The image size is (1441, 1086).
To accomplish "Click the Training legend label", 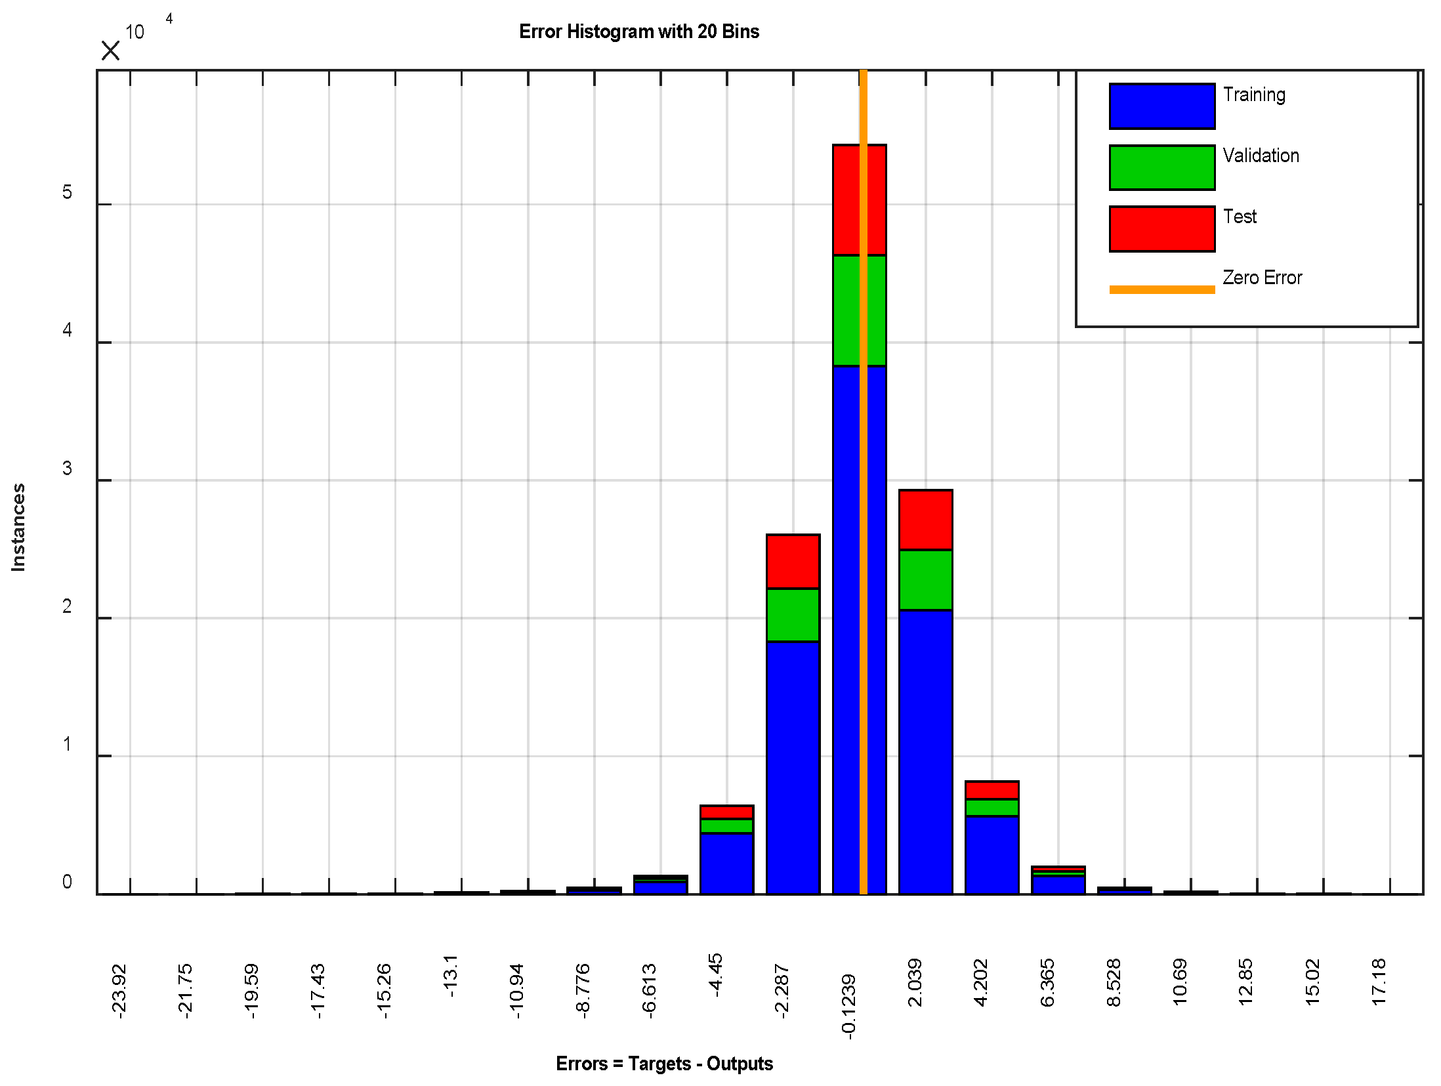I will pos(1253,94).
